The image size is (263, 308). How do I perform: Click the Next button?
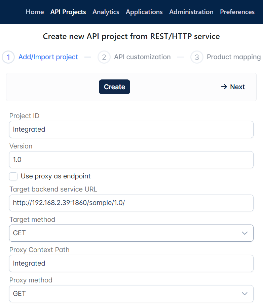[233, 87]
